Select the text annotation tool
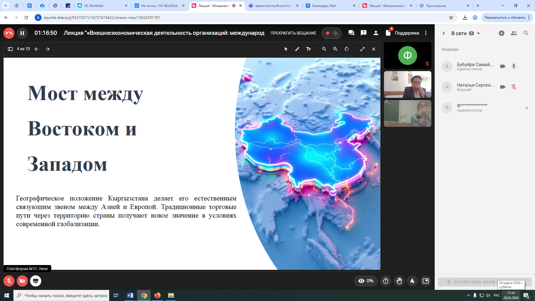Image resolution: width=535 pixels, height=301 pixels. pos(308,49)
